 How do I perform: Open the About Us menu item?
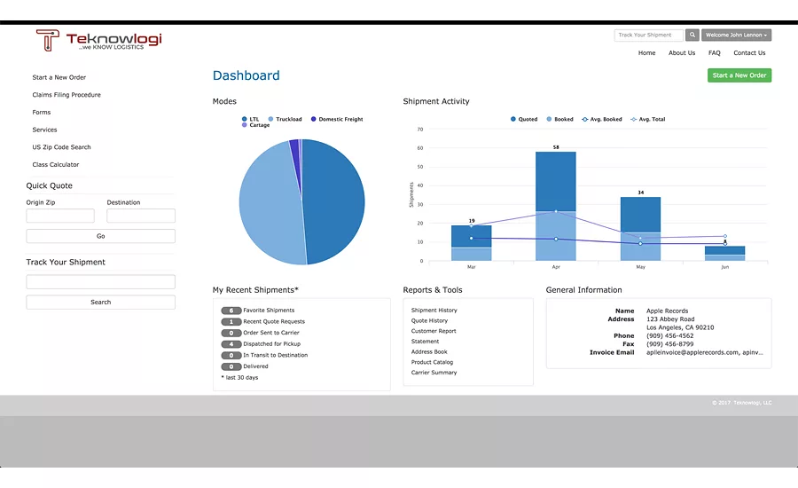[682, 53]
